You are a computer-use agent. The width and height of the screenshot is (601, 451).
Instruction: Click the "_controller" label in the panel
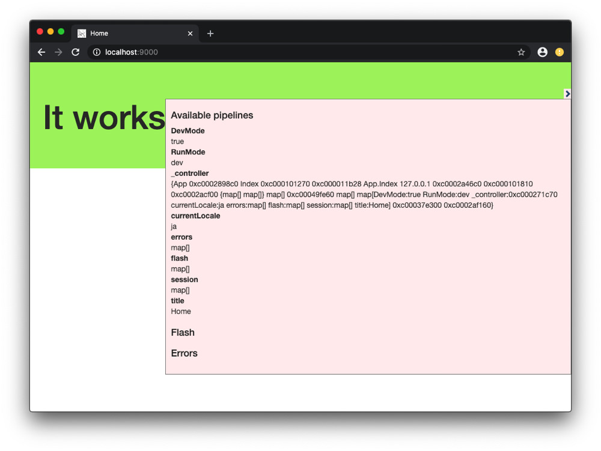click(189, 173)
